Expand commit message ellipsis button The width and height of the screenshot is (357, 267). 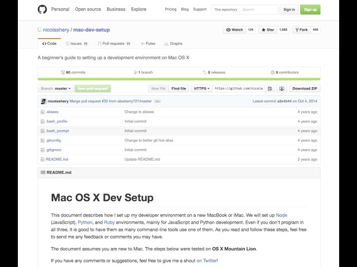(x=157, y=101)
